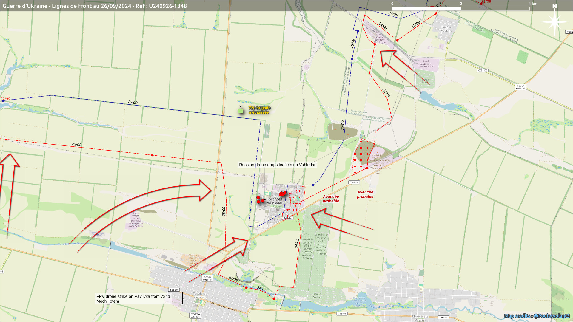Click the Вугледар Wuhledar town label

click(x=275, y=201)
